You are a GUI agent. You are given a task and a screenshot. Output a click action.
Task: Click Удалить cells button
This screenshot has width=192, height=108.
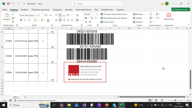(x=138, y=18)
